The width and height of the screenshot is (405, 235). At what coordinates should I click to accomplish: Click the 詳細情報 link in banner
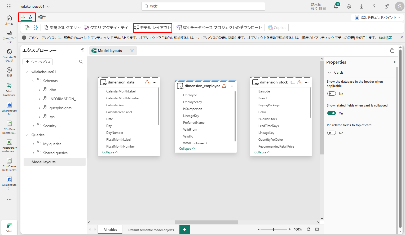[385, 38]
